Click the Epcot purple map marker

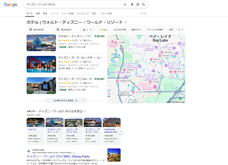(174, 48)
